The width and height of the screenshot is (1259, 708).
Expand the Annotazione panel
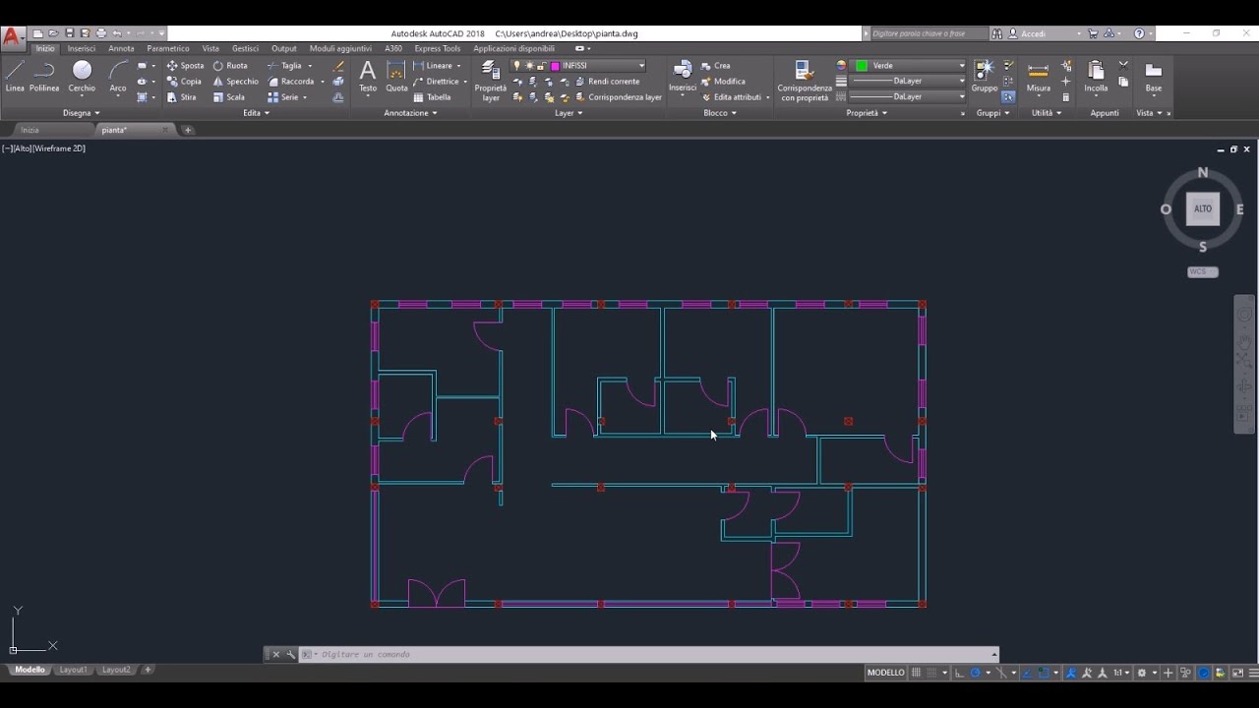(x=410, y=113)
